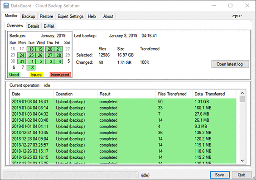Click the Result column header

127,94
